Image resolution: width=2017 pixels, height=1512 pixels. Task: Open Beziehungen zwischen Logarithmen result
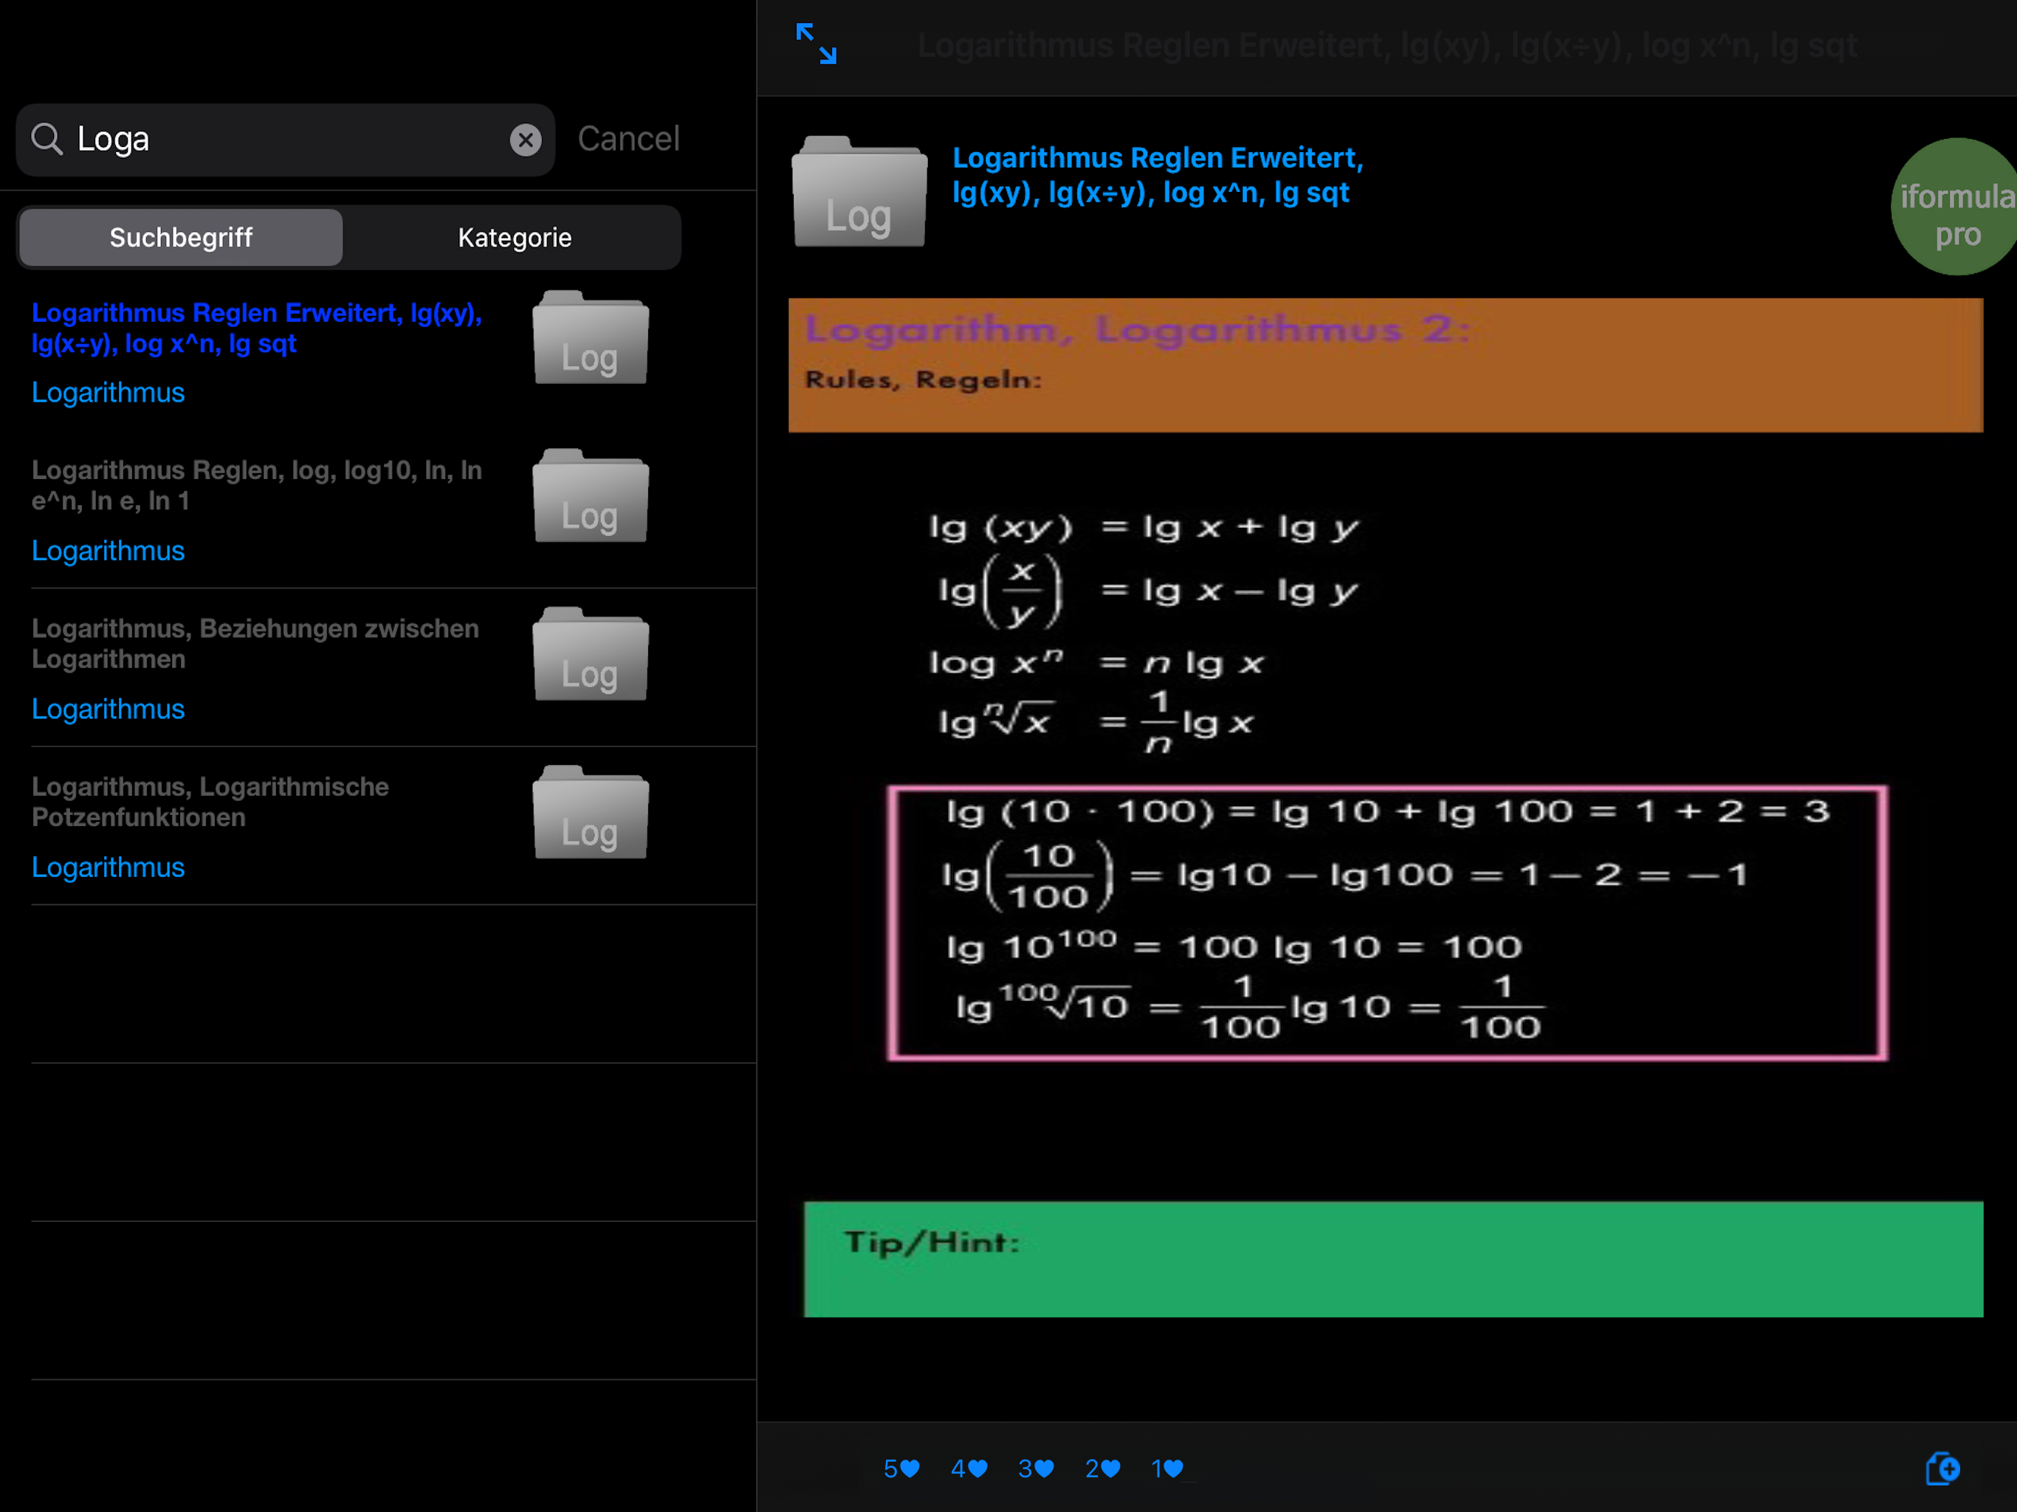pos(255,643)
